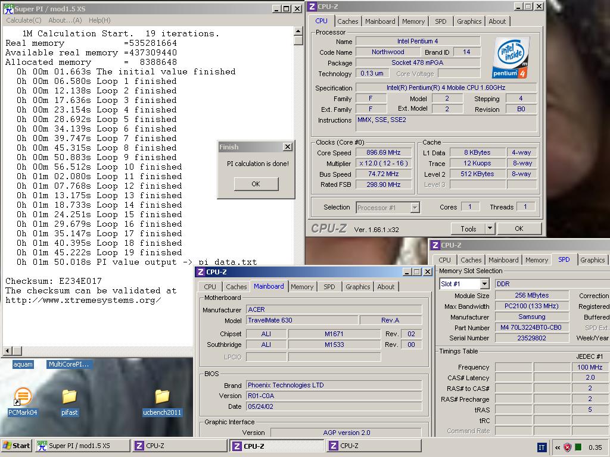The width and height of the screenshot is (610, 457).
Task: Select Caches tab in Mainboard CPU-Z window
Action: [x=236, y=287]
